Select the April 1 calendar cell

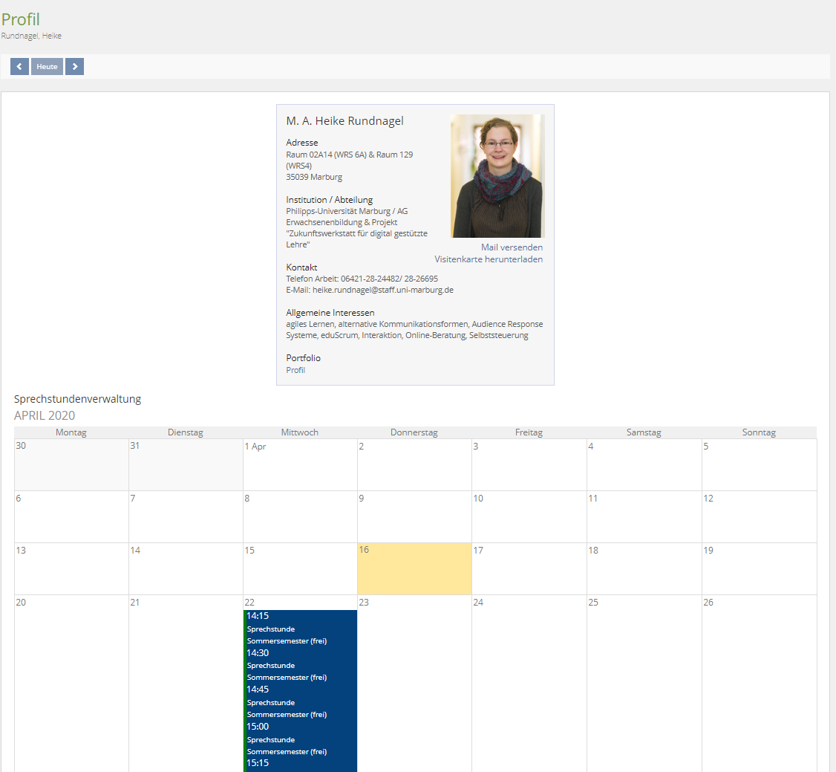click(x=299, y=464)
